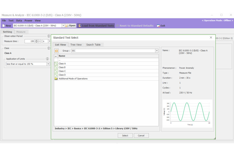Open a file with the Open button

tap(70, 26)
